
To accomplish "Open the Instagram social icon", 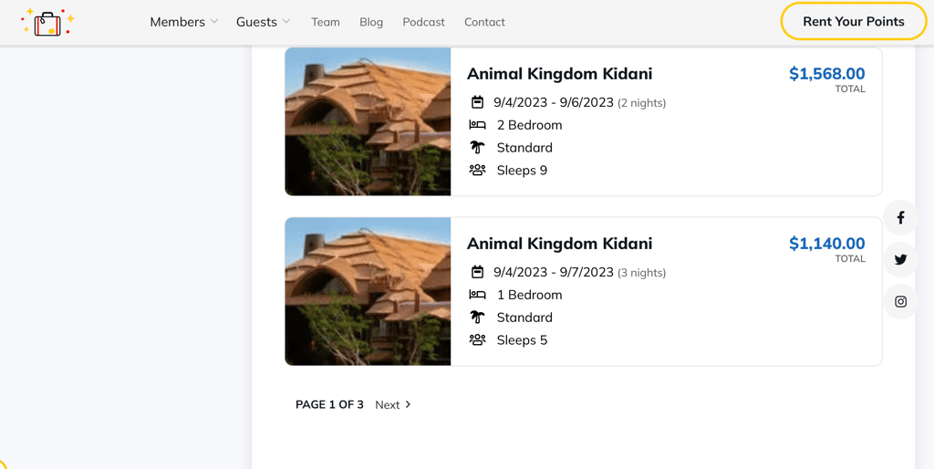I will tap(900, 301).
